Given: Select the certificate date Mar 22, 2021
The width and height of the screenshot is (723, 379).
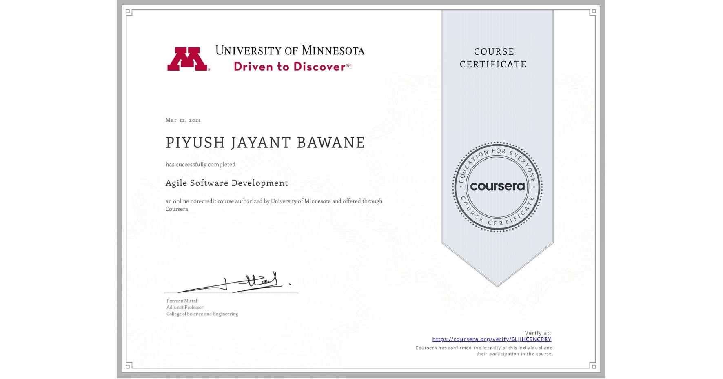Looking at the screenshot, I should (183, 120).
